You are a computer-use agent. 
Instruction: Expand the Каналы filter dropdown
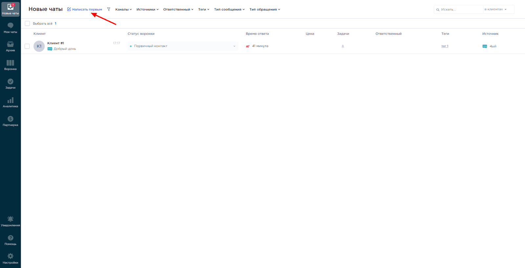123,9
